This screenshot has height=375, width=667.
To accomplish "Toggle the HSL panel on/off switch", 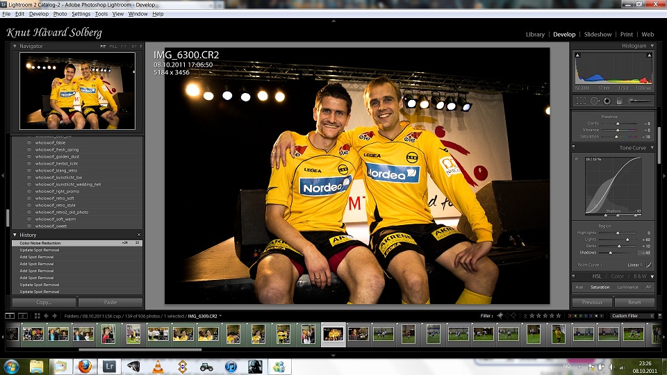I will click(x=573, y=276).
